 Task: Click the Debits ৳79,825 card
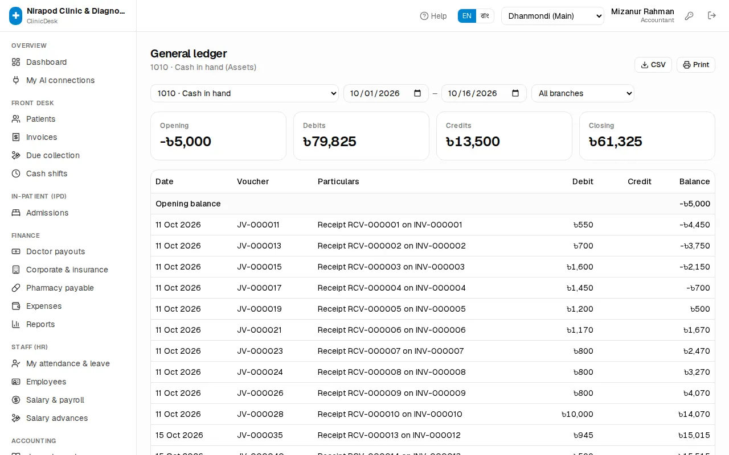point(361,136)
